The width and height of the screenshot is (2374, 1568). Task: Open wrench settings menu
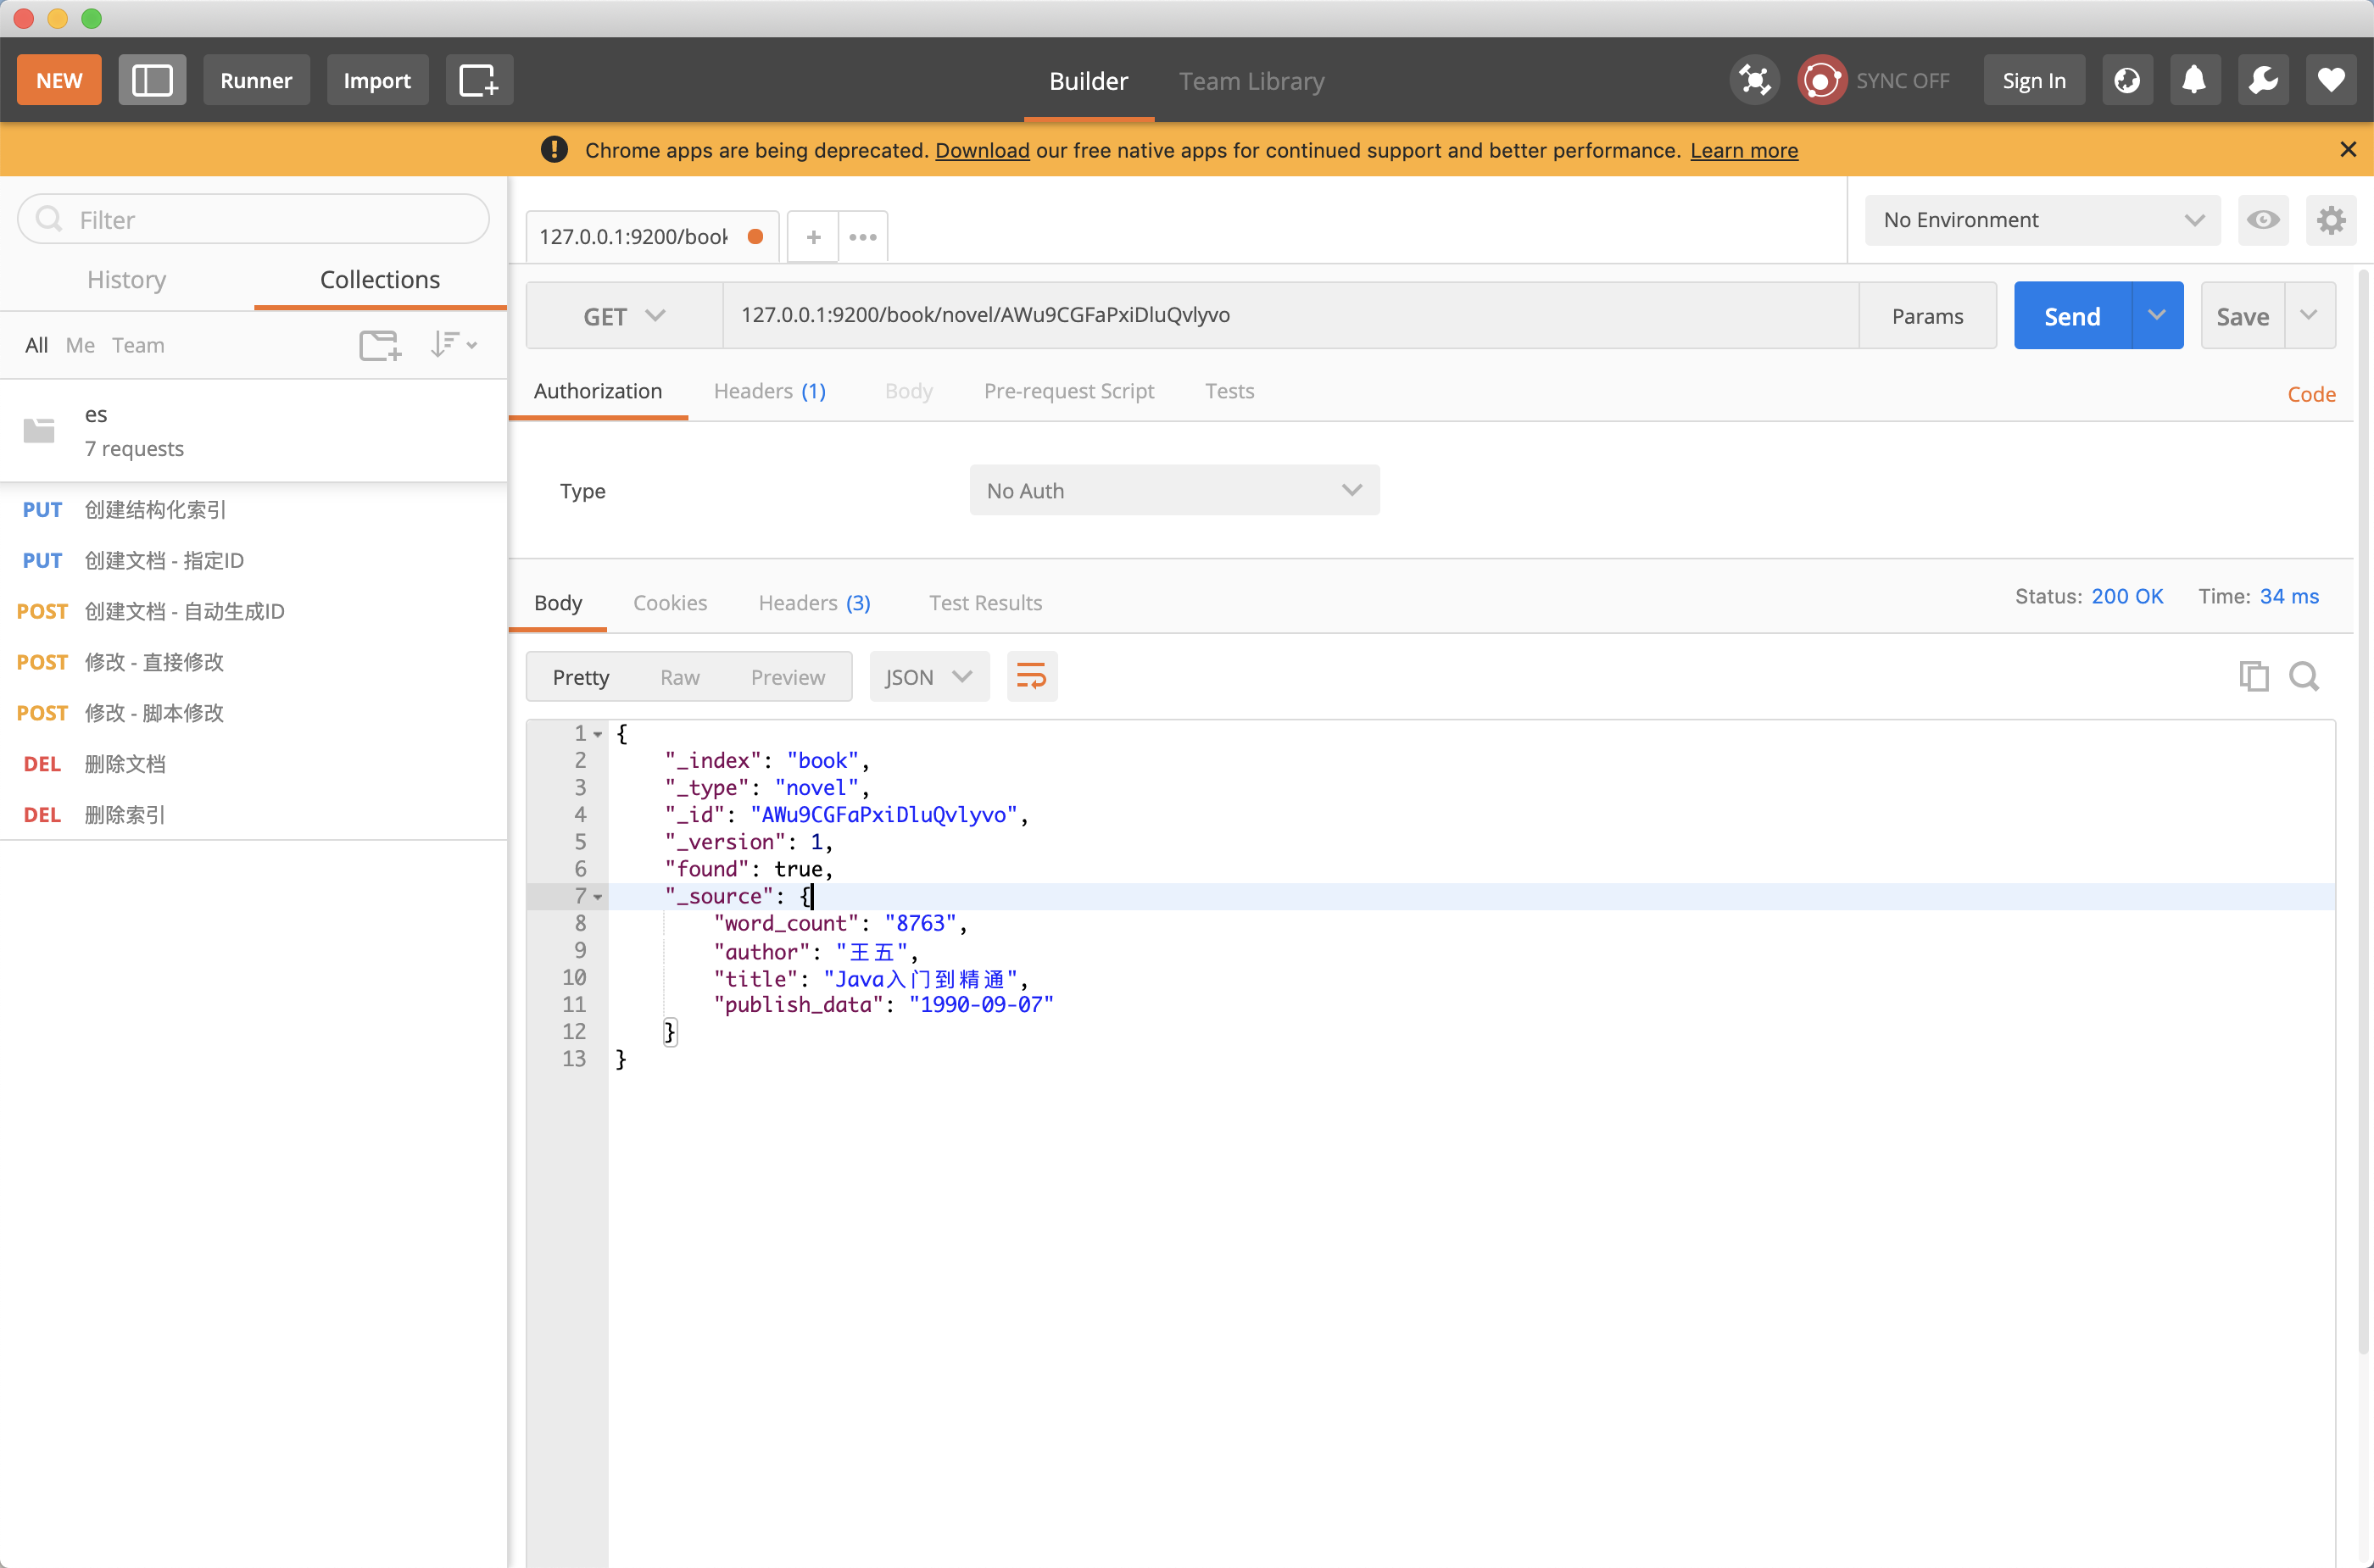click(x=2262, y=80)
